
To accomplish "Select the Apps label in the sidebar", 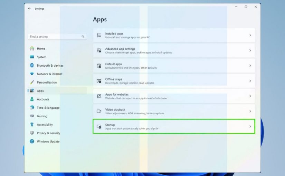I will [x=40, y=91].
